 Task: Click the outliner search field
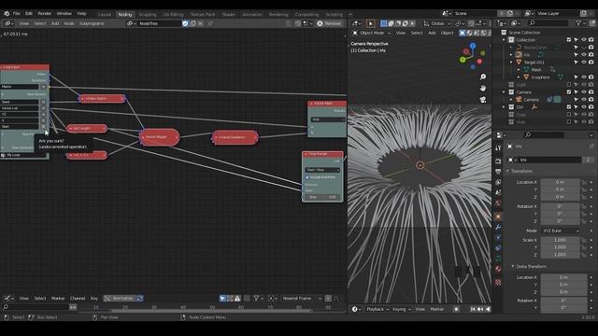548,23
